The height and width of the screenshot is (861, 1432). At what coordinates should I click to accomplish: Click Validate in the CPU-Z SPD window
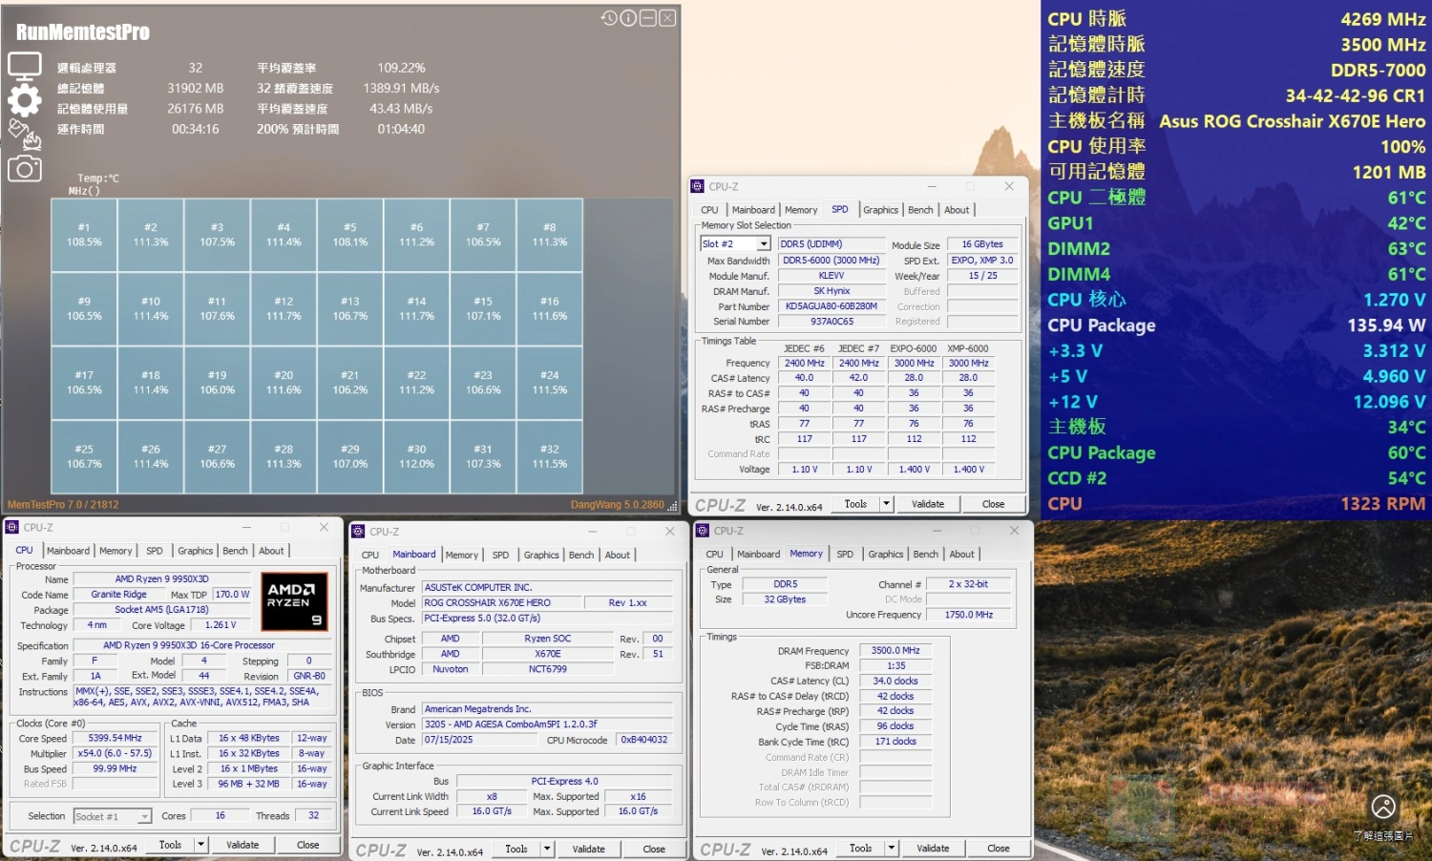[x=928, y=504]
